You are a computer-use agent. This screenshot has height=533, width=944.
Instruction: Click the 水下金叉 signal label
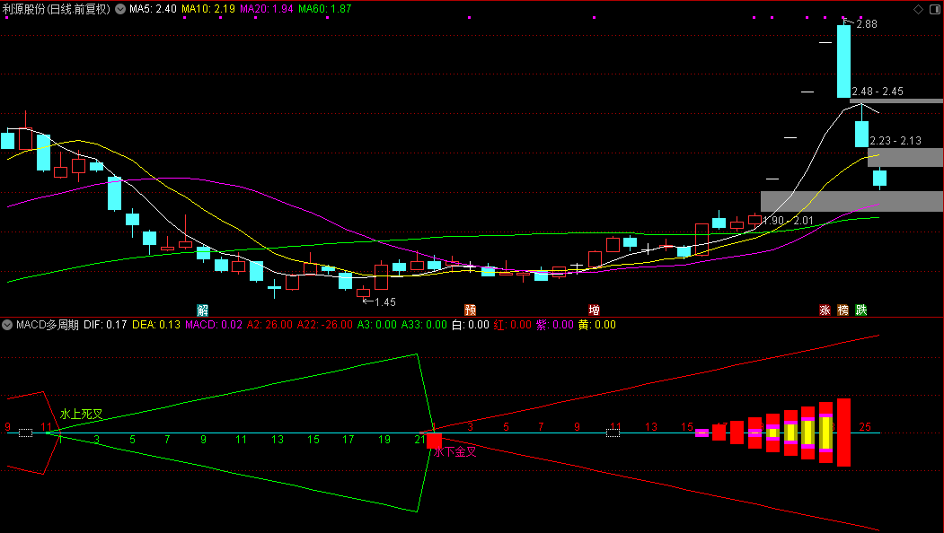click(455, 451)
